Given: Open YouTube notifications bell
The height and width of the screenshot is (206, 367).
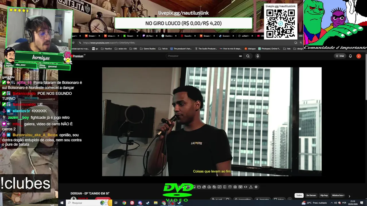Looking at the screenshot, I should point(350,56).
